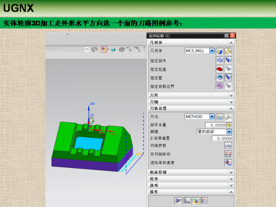Collapse the 几何体 section
This screenshot has height=207, width=276.
point(231,43)
